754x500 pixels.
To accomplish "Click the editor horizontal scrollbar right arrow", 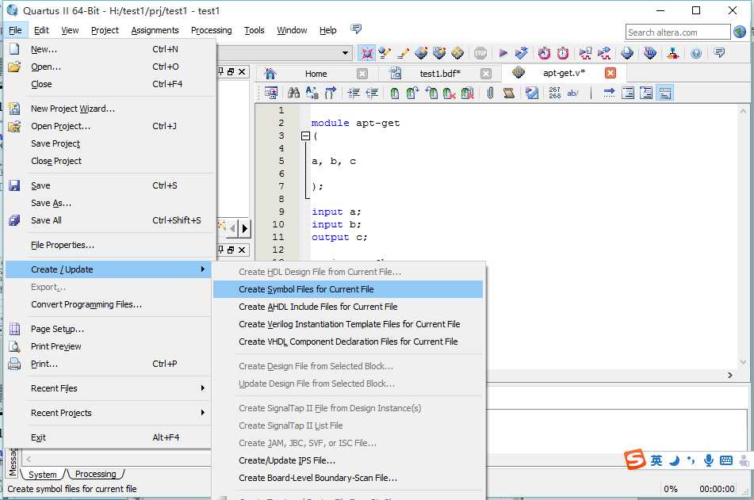I will [730, 375].
